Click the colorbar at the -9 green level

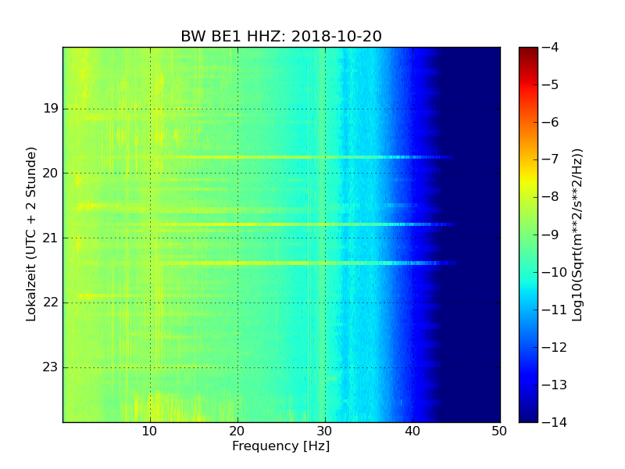(528, 234)
